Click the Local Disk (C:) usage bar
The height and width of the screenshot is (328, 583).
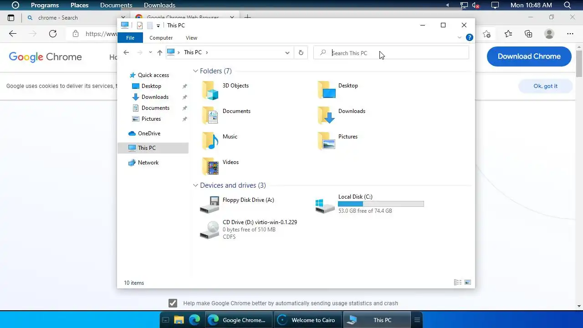pyautogui.click(x=381, y=204)
